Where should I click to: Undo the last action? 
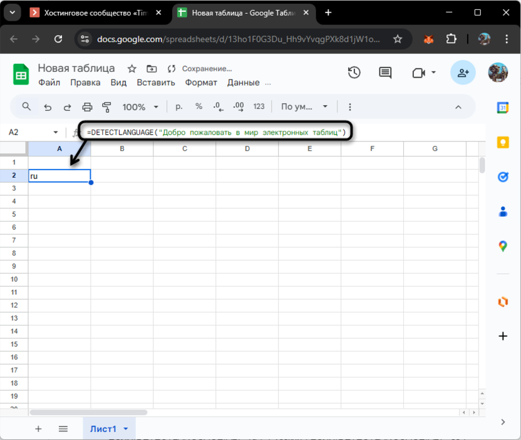tap(48, 107)
